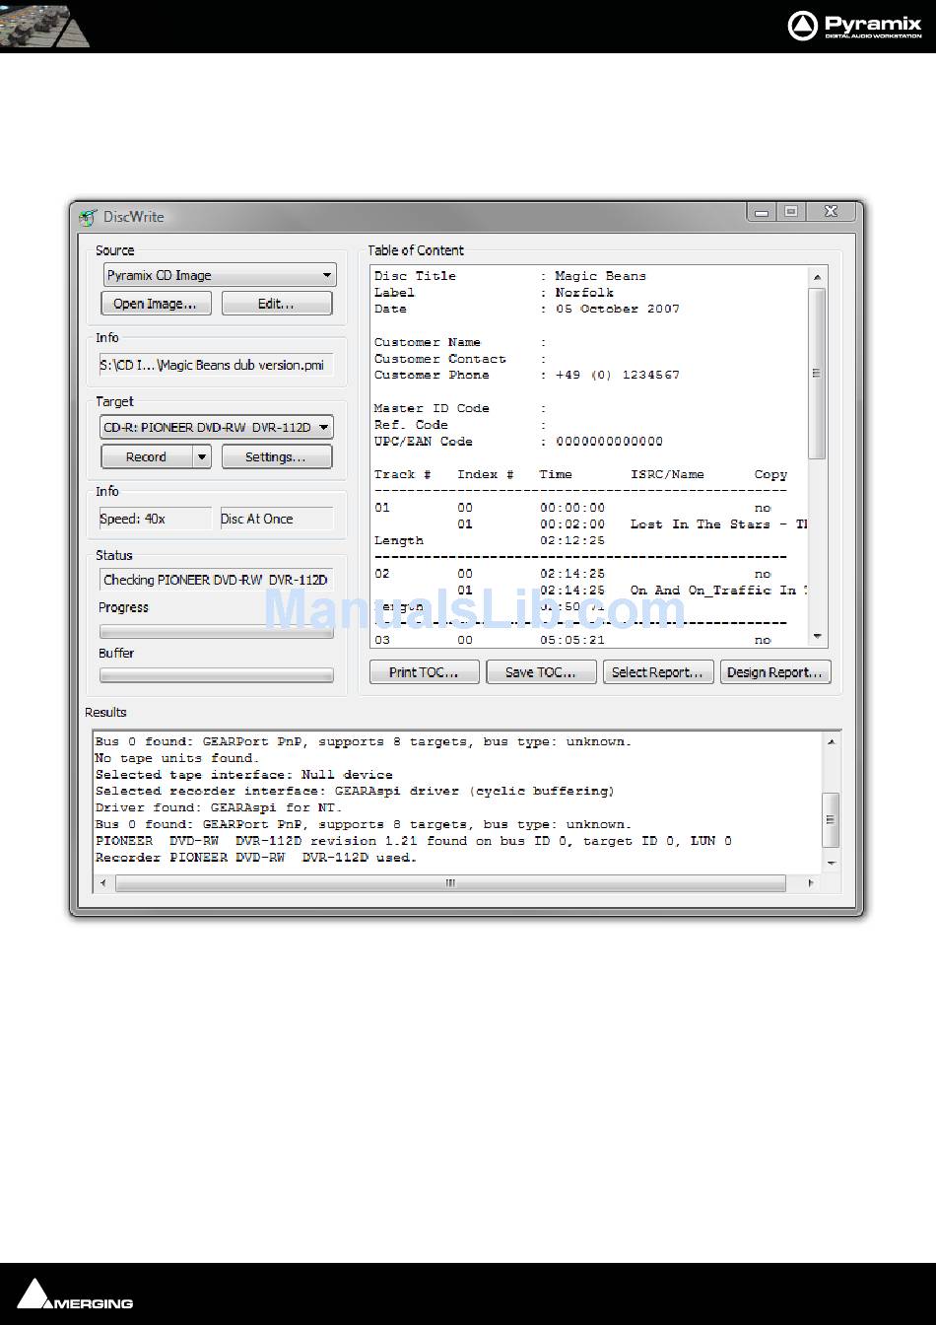Screen dimensions: 936x1325
Task: Open the Source Pyramix CD Image dropdown
Action: [x=220, y=275]
